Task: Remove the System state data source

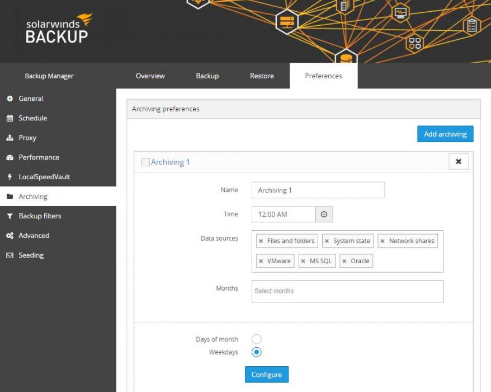Action: [x=327, y=241]
